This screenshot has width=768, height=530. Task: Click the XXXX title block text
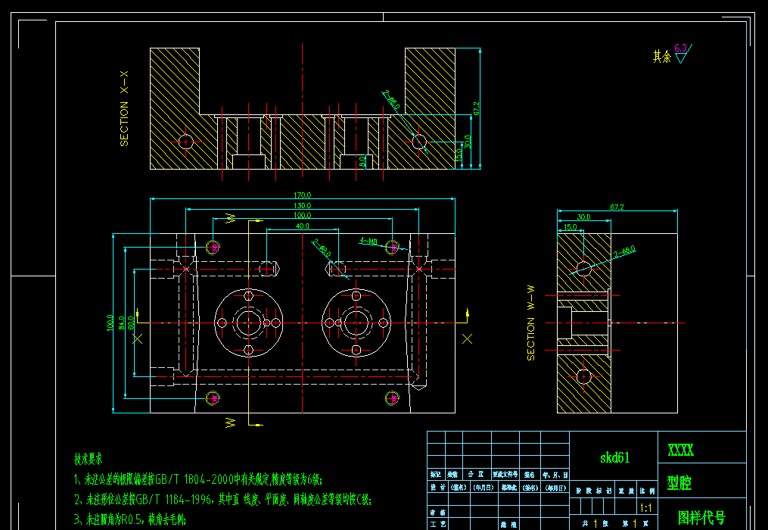tap(681, 450)
